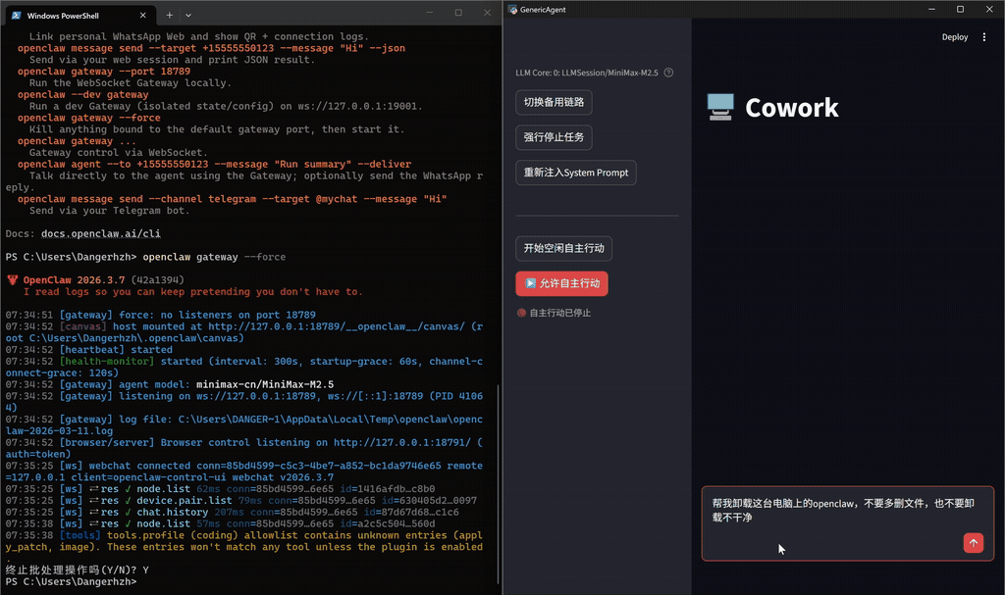
Task: Minimize the PowerShell window
Action: pos(430,13)
